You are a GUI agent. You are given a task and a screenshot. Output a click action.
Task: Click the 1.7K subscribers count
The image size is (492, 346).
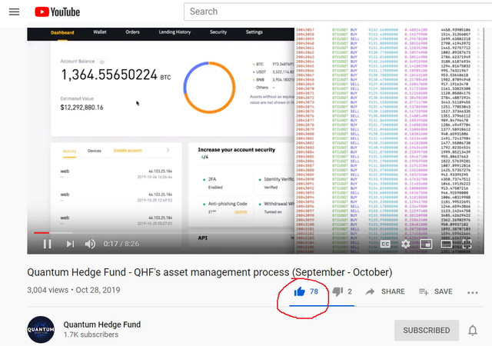[x=91, y=334]
